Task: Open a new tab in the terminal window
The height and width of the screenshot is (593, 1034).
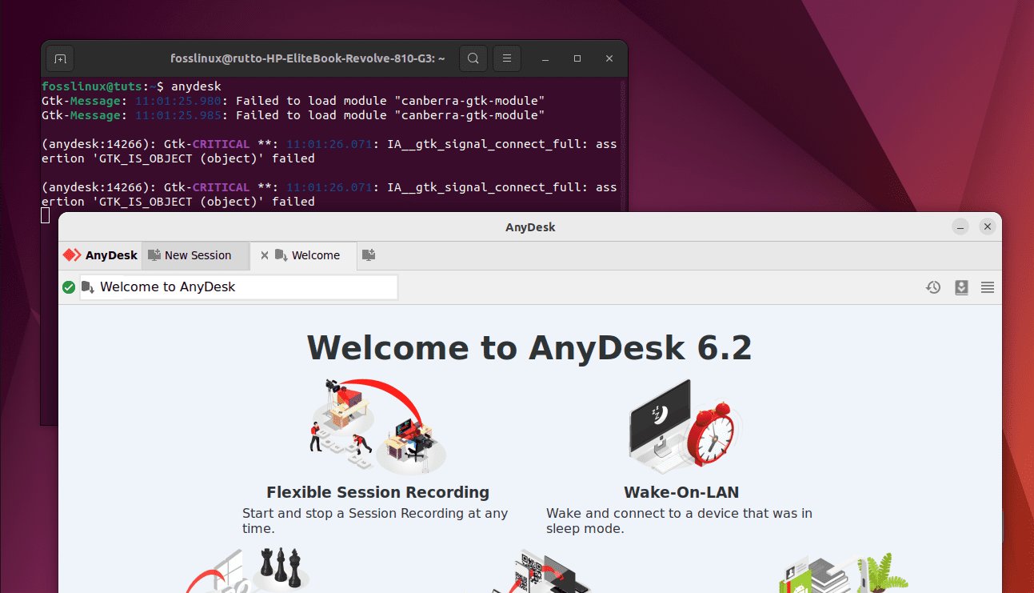Action: pyautogui.click(x=60, y=58)
